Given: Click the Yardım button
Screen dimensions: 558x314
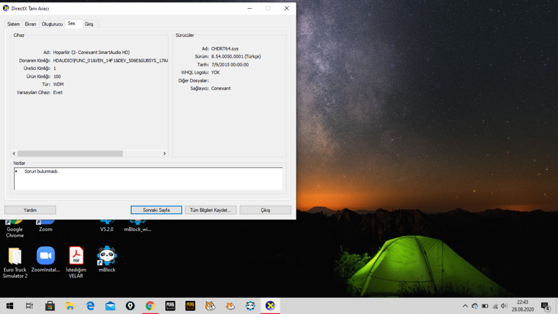Looking at the screenshot, I should (x=30, y=210).
